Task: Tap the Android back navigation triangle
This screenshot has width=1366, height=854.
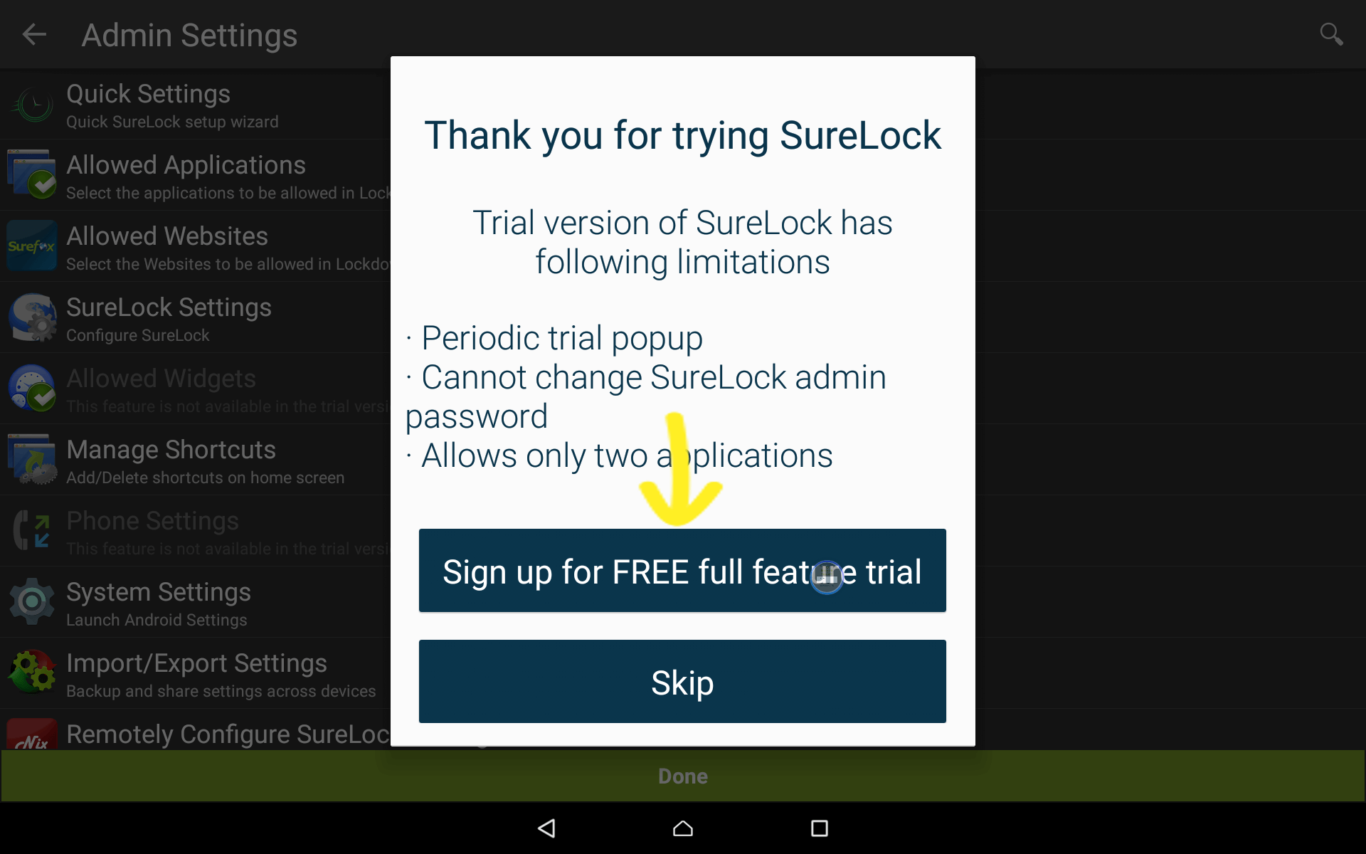Action: [x=546, y=828]
